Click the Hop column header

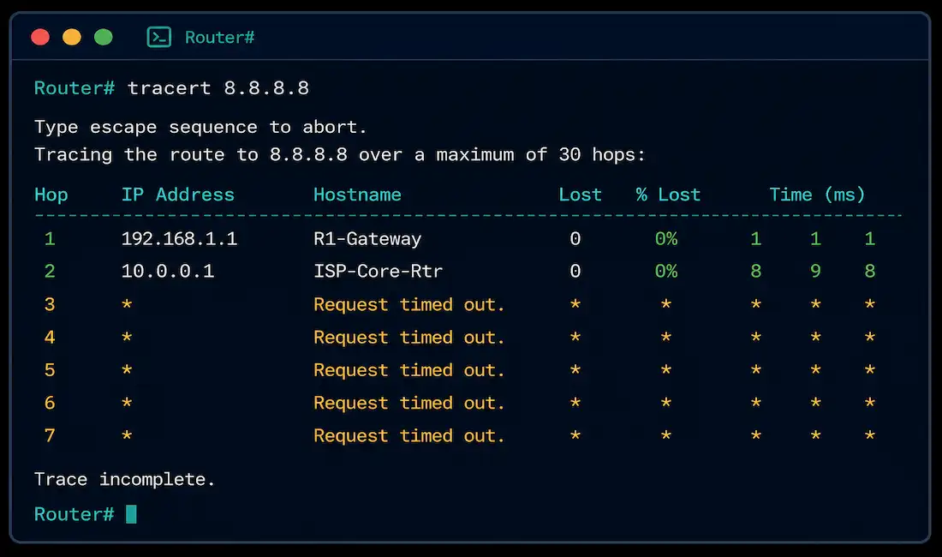coord(51,195)
